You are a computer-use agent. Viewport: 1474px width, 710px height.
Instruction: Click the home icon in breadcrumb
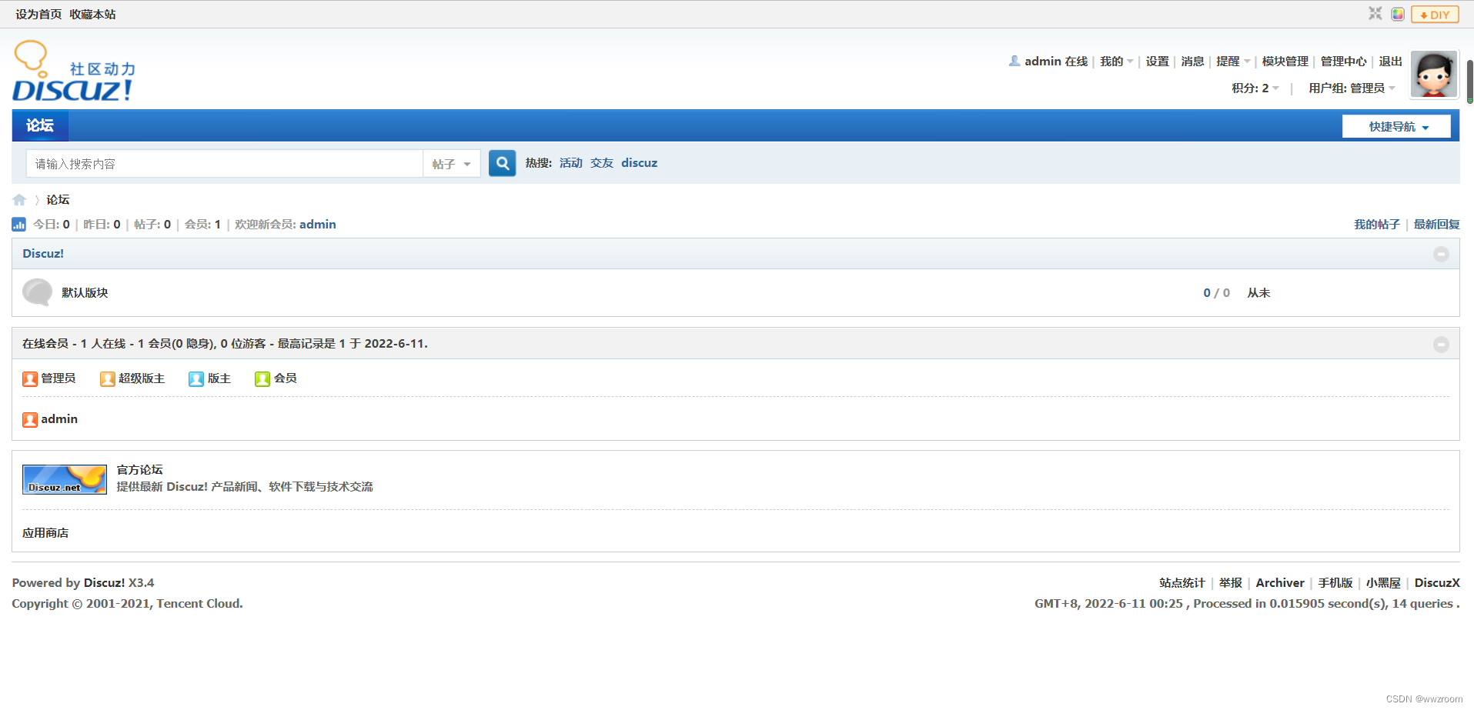(x=19, y=200)
